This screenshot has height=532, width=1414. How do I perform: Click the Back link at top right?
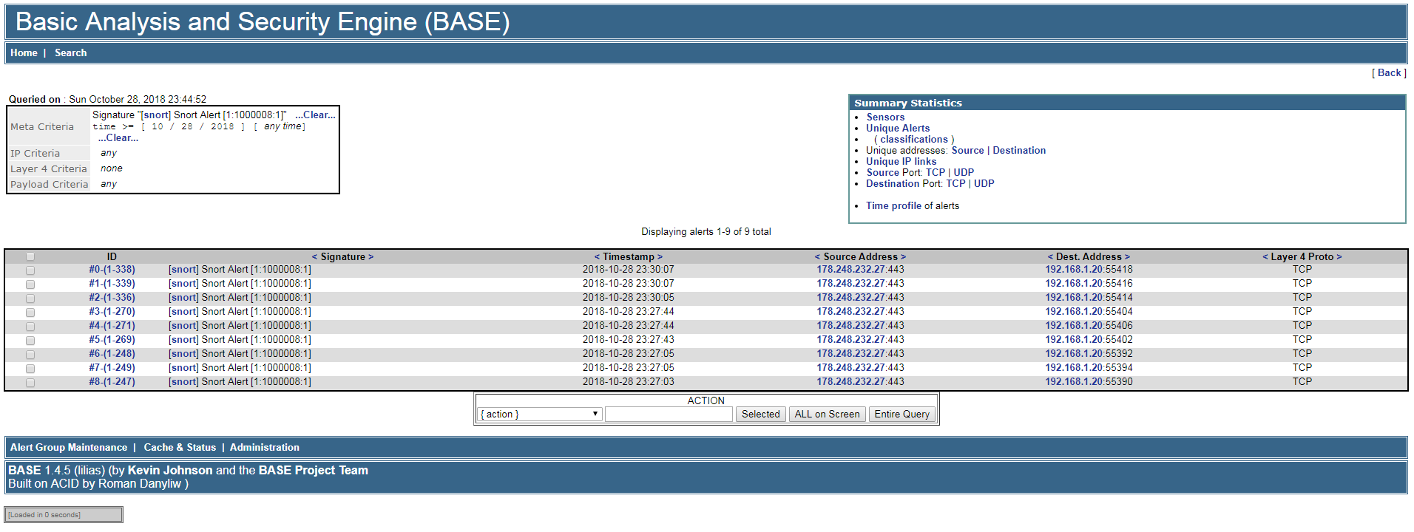coord(1389,73)
